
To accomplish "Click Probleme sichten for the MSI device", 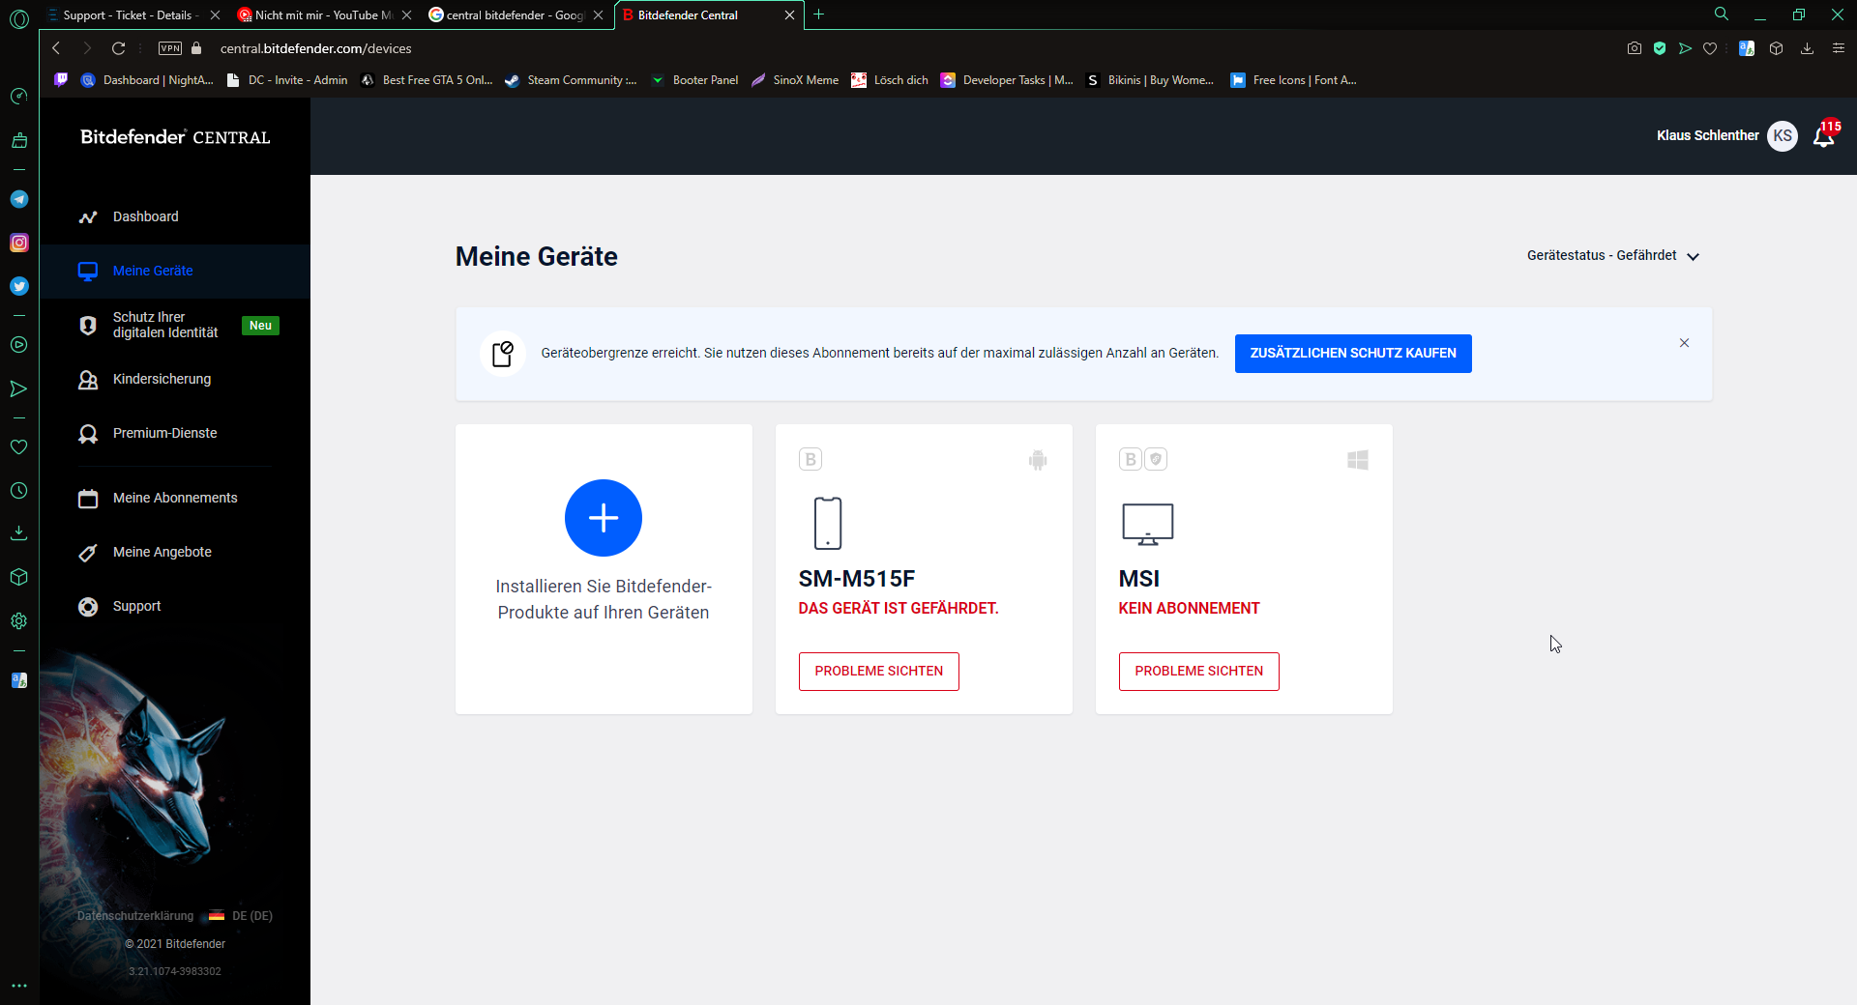I will (1198, 672).
